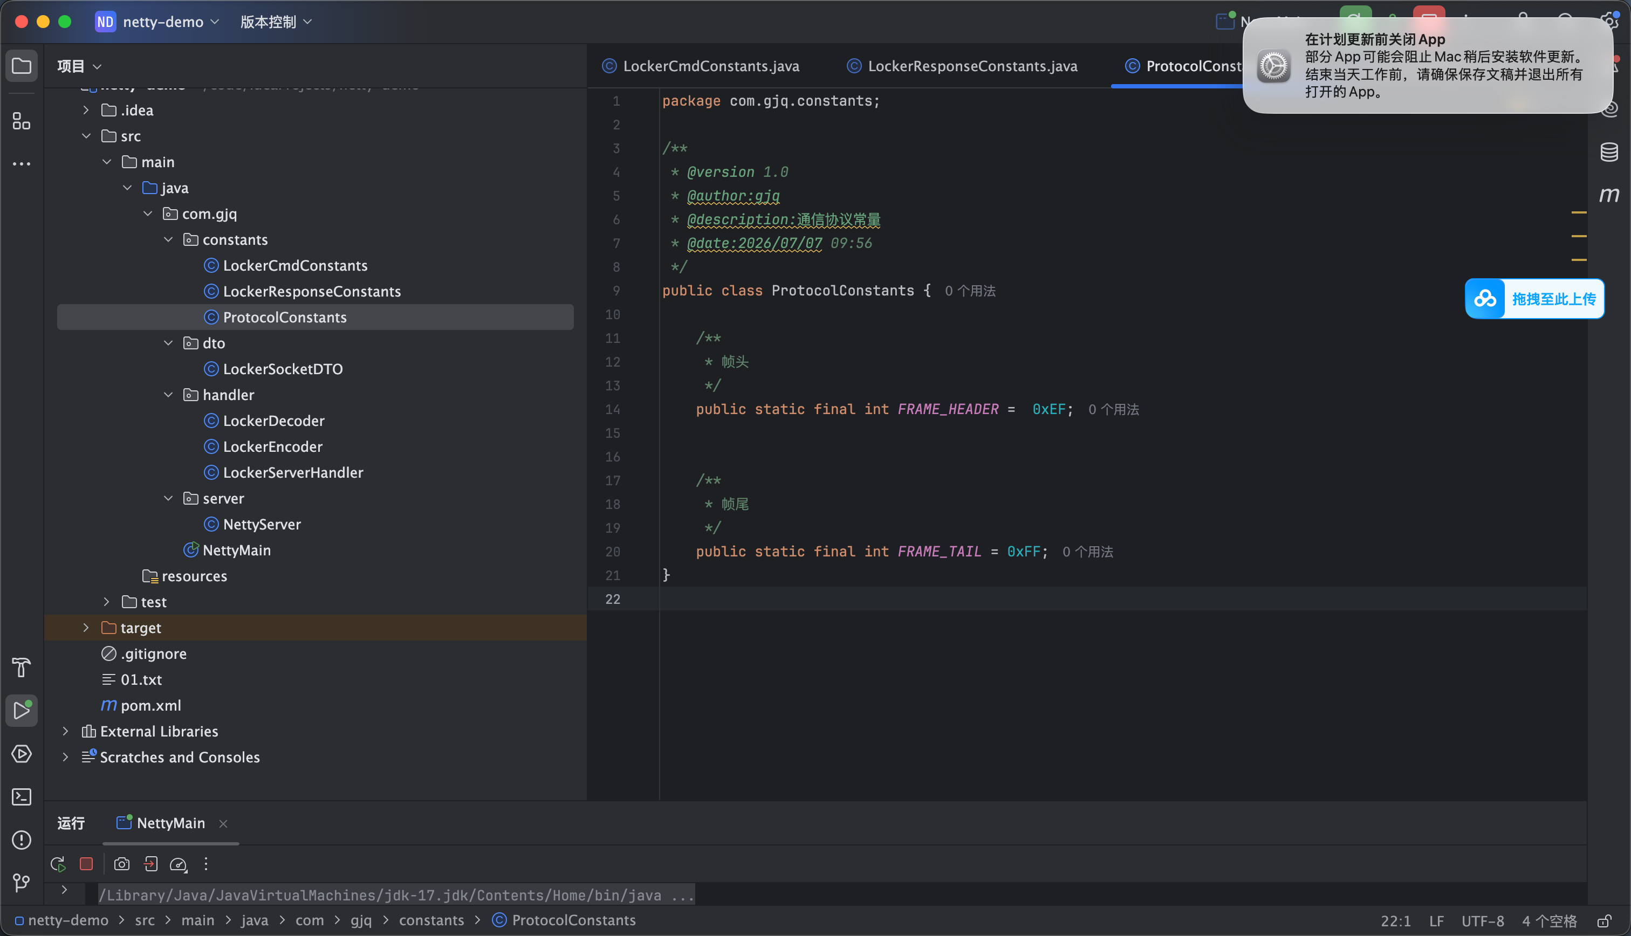Viewport: 1631px width, 936px height.
Task: Click gjq breadcrumb in navigation bar
Action: click(x=361, y=920)
